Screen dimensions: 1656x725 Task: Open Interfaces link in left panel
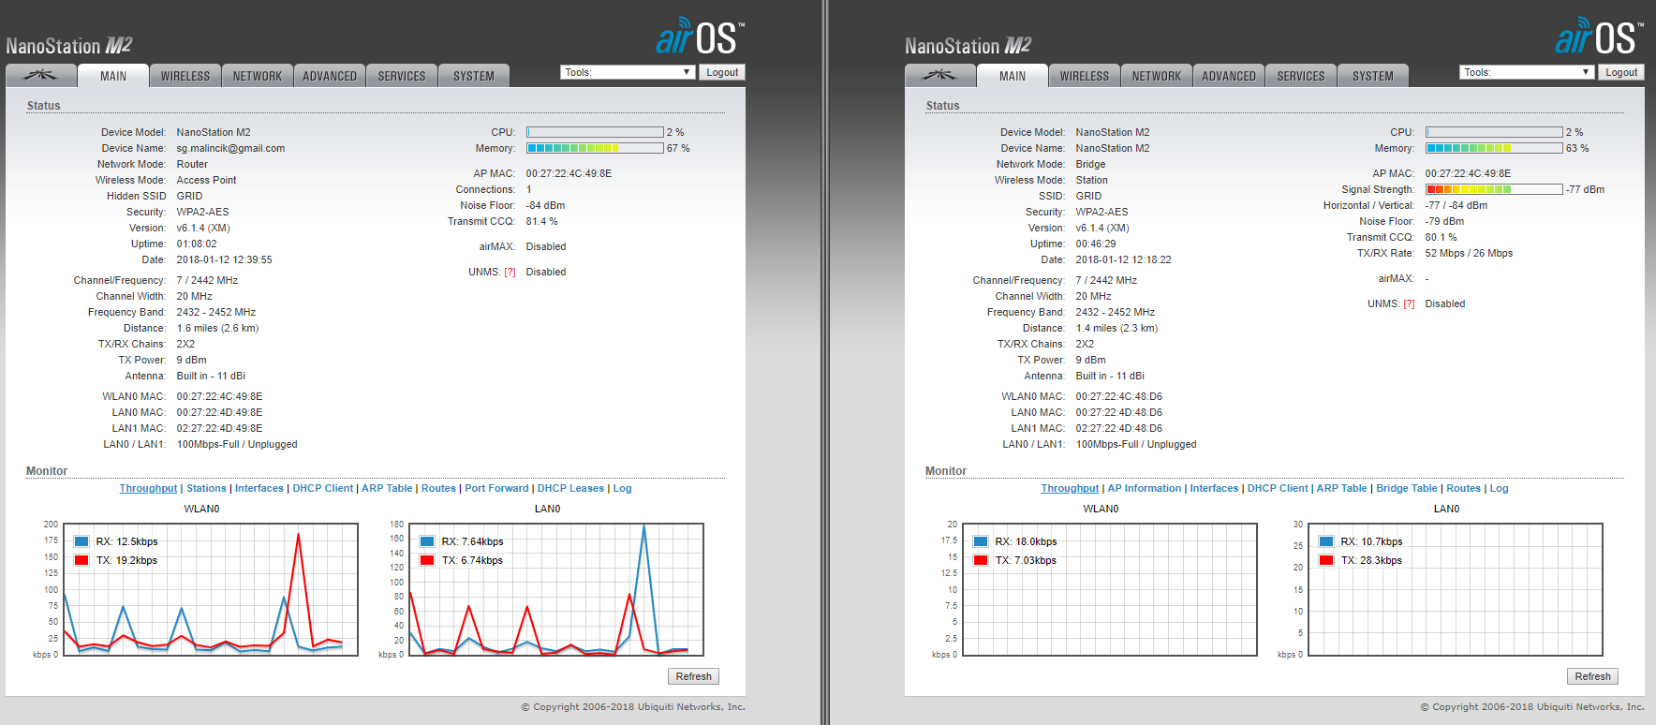pos(259,489)
